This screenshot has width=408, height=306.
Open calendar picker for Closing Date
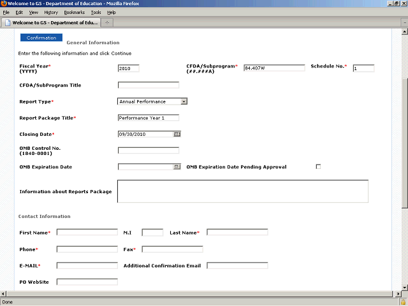point(177,134)
